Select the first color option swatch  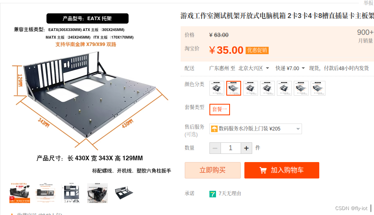(217, 88)
